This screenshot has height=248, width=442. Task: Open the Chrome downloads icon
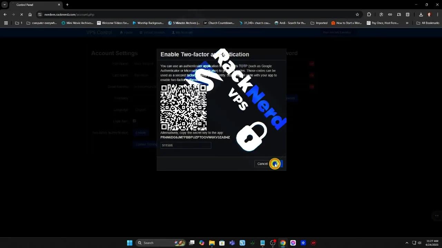tap(421, 14)
